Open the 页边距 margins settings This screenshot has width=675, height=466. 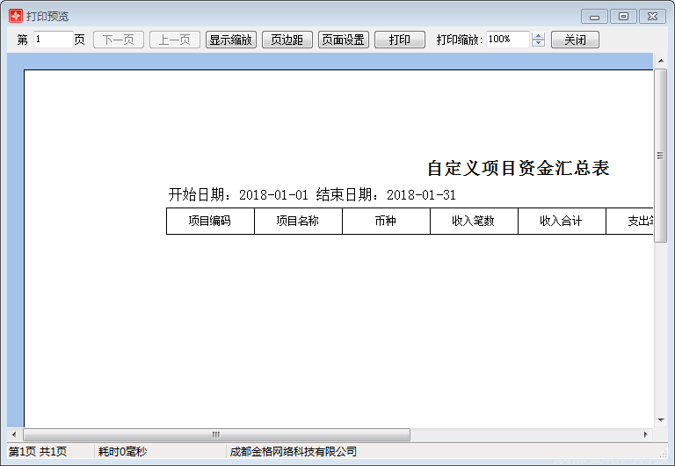(287, 40)
